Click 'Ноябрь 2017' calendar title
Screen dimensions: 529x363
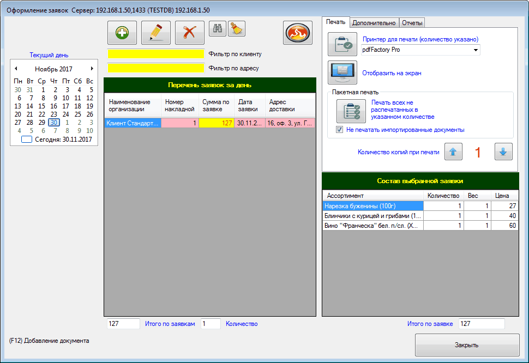pos(53,69)
